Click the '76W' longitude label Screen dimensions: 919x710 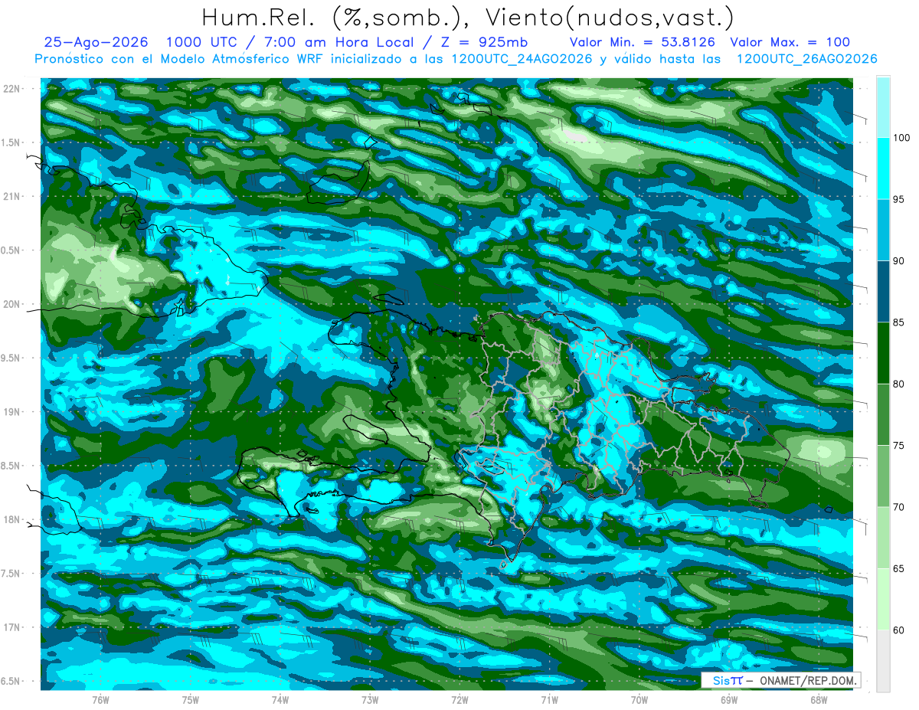point(100,699)
